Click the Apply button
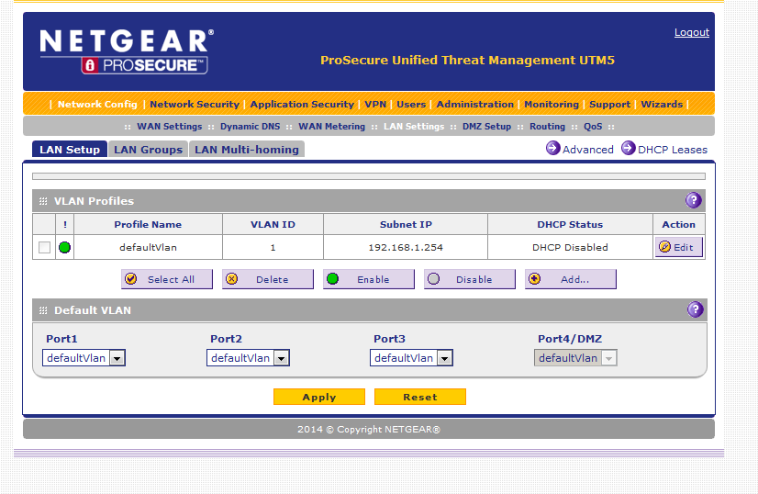 pos(318,397)
